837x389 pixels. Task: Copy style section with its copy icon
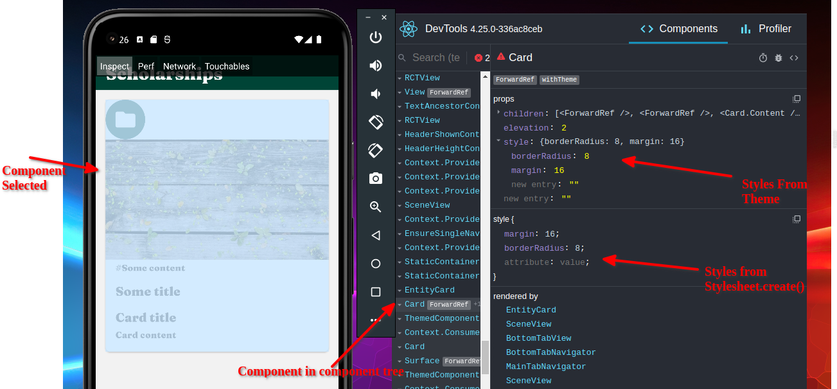tap(797, 219)
